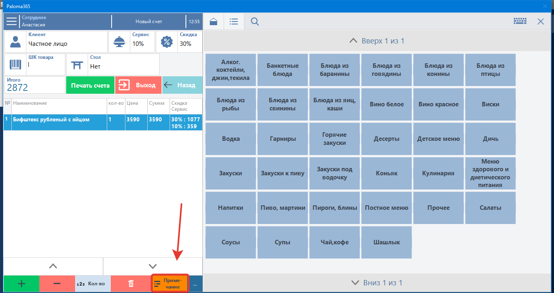Click the table icon
This screenshot has height=293, width=554.
tap(77, 65)
